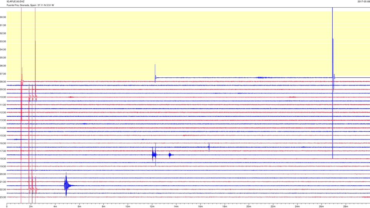
Task: Click the 2017-05-08 date label
Action: (x=363, y=2)
